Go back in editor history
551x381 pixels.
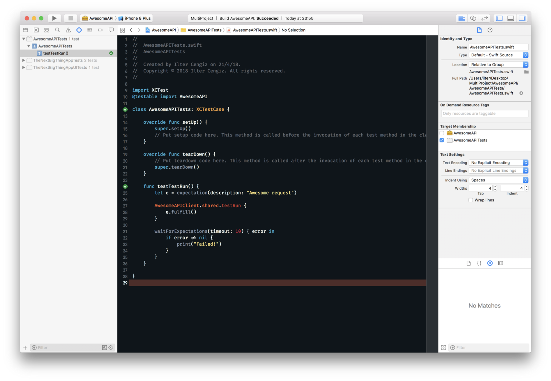pyautogui.click(x=131, y=30)
